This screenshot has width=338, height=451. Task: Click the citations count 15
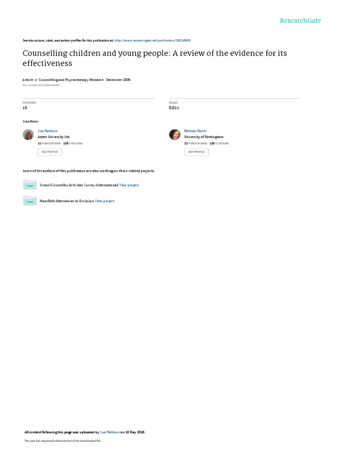click(25, 108)
